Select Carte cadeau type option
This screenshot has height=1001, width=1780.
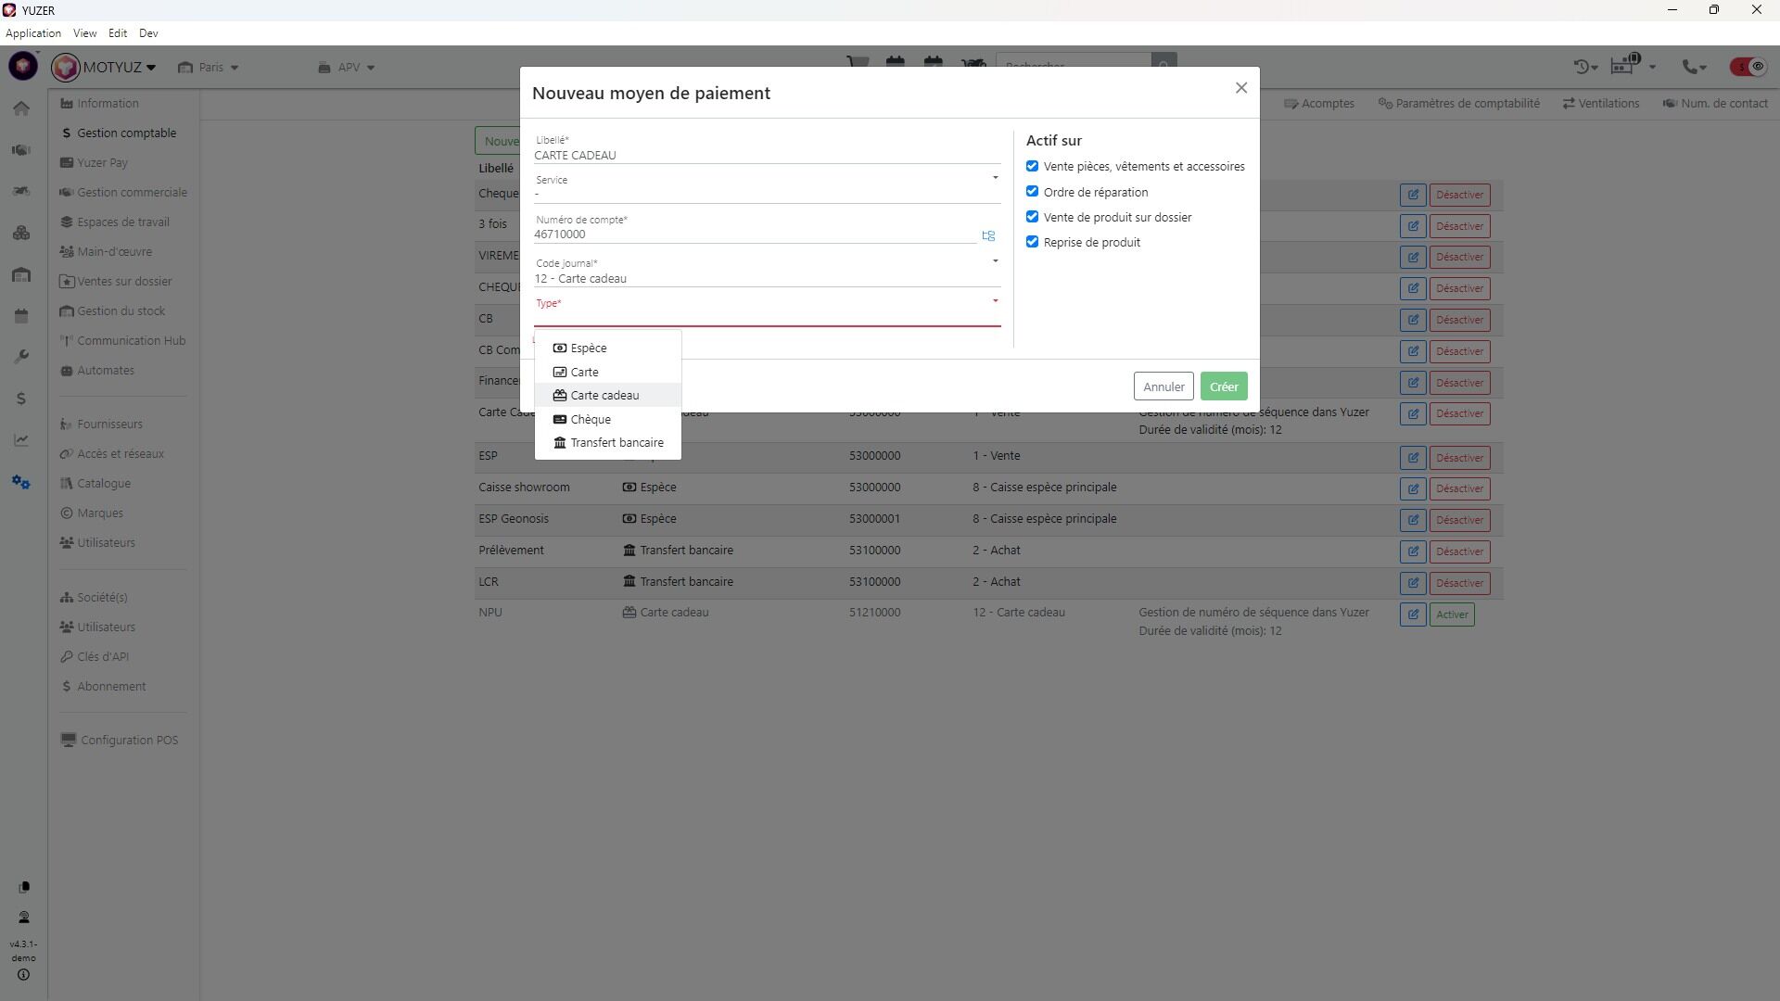[x=604, y=396]
